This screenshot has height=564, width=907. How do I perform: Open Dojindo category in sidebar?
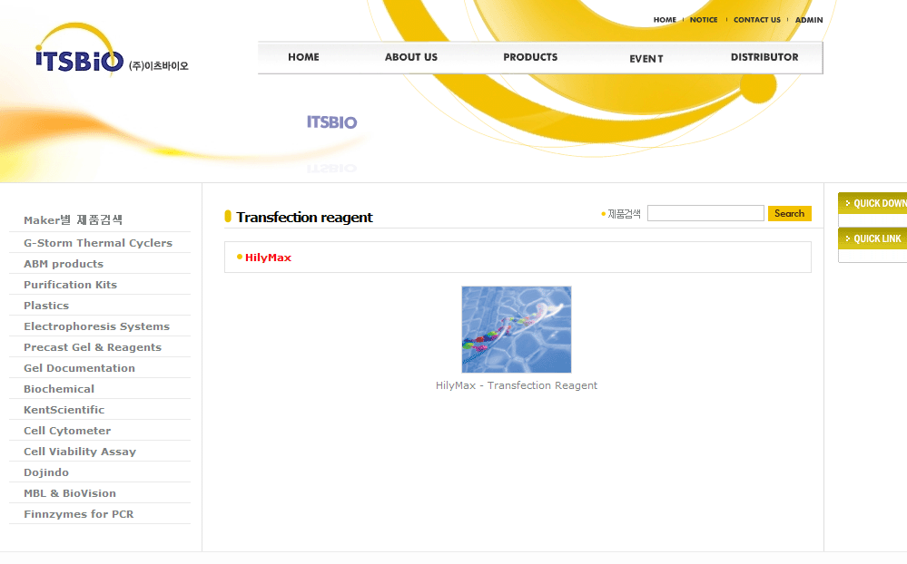[x=46, y=472]
